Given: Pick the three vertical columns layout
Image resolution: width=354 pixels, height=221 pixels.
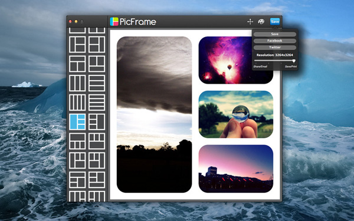Looking at the screenshot, I should tap(77, 83).
